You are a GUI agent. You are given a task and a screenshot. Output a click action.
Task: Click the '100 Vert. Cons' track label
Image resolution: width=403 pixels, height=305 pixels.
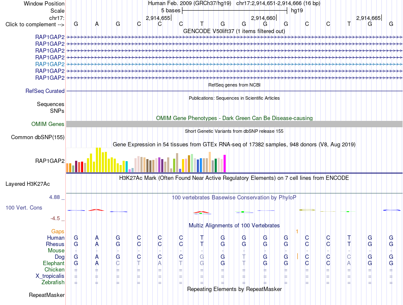(x=24, y=207)
